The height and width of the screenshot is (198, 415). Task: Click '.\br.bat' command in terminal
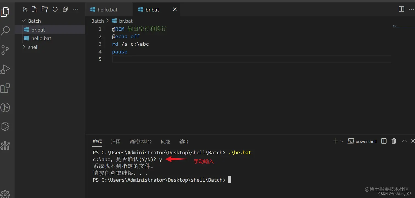[x=240, y=153]
